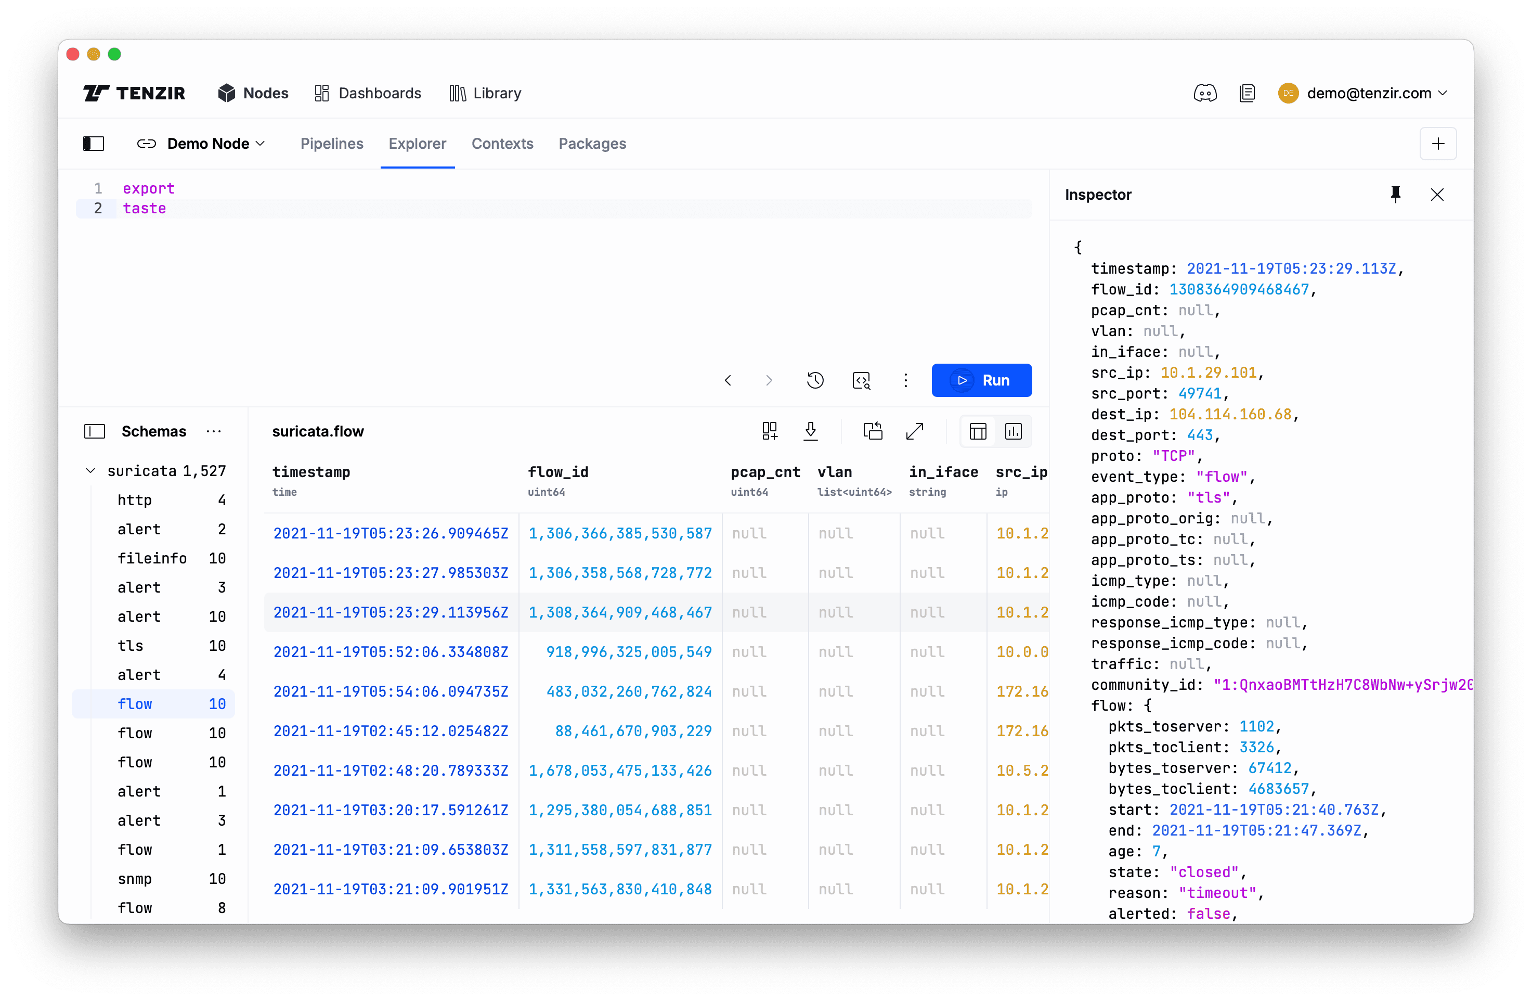
Task: Select the tls schema entry
Action: point(132,646)
